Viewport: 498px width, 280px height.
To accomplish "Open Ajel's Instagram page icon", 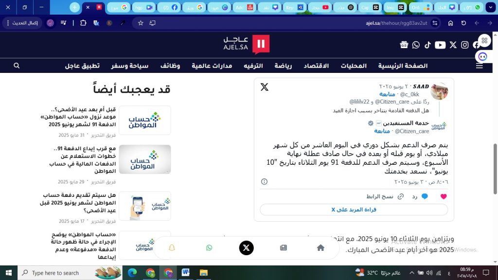I will coord(465,45).
